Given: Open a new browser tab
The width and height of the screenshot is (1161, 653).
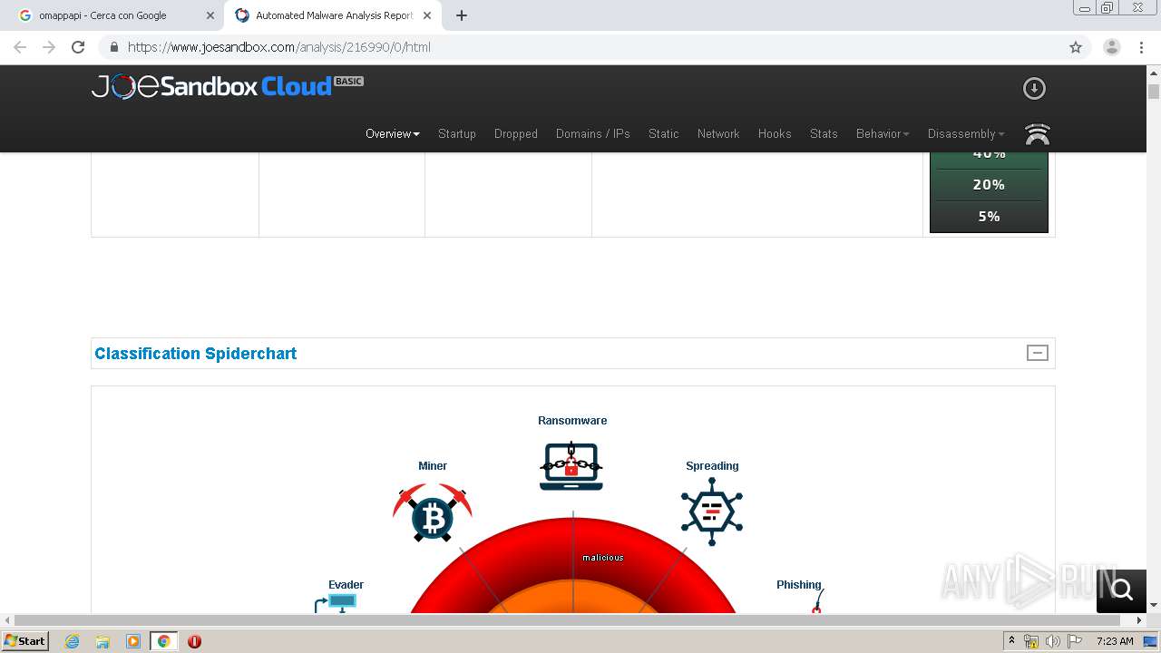Looking at the screenshot, I should click(x=462, y=15).
